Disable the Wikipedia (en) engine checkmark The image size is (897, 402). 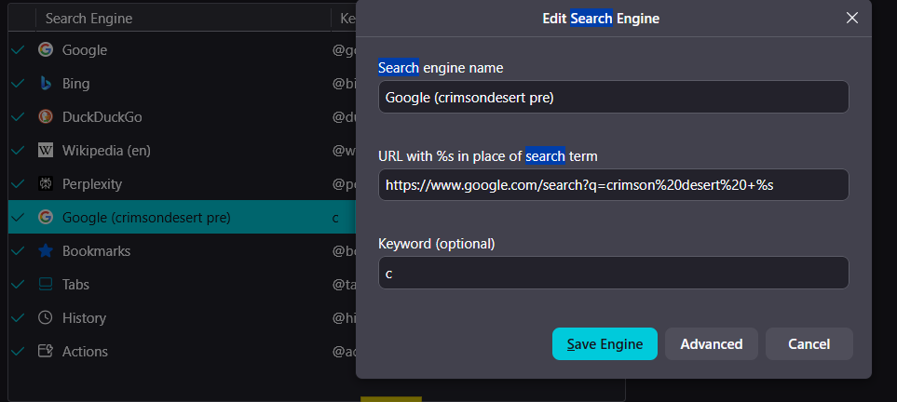tap(18, 151)
